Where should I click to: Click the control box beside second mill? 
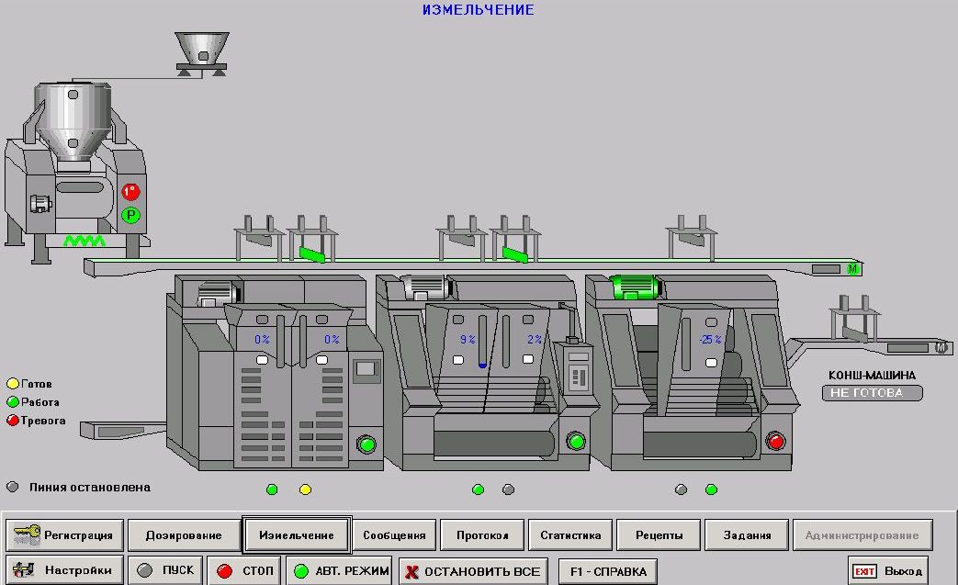coord(578,370)
